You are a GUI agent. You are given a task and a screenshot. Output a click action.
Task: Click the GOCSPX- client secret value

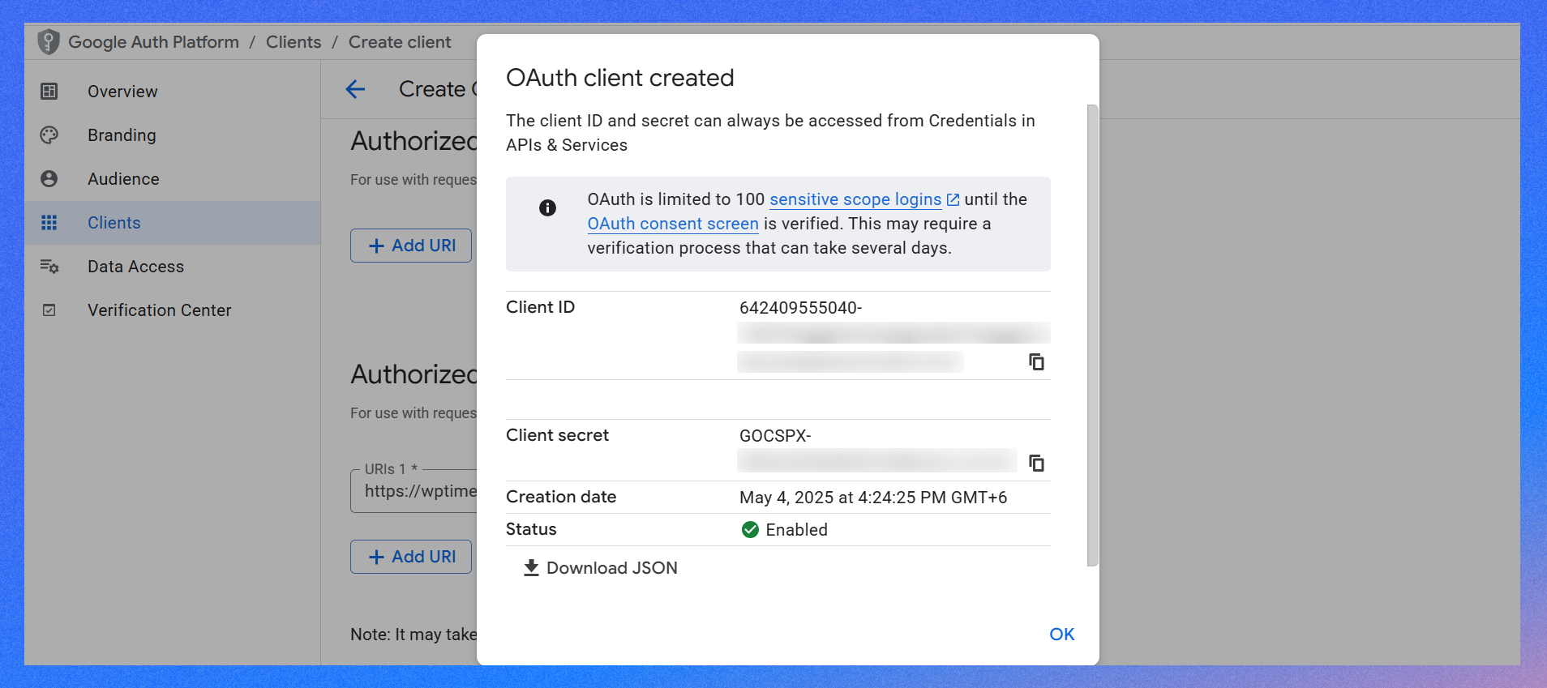pos(775,436)
